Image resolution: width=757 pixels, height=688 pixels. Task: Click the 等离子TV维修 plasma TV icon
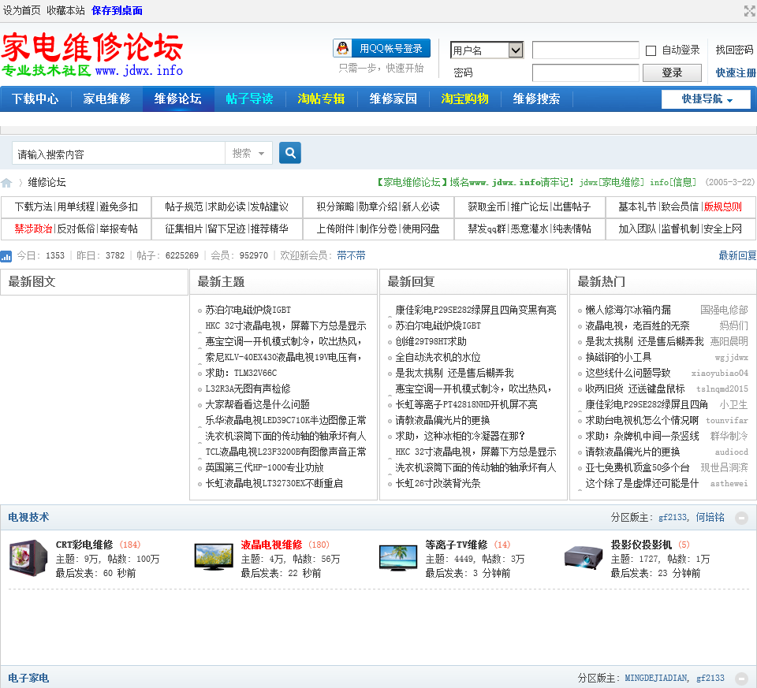click(x=397, y=557)
